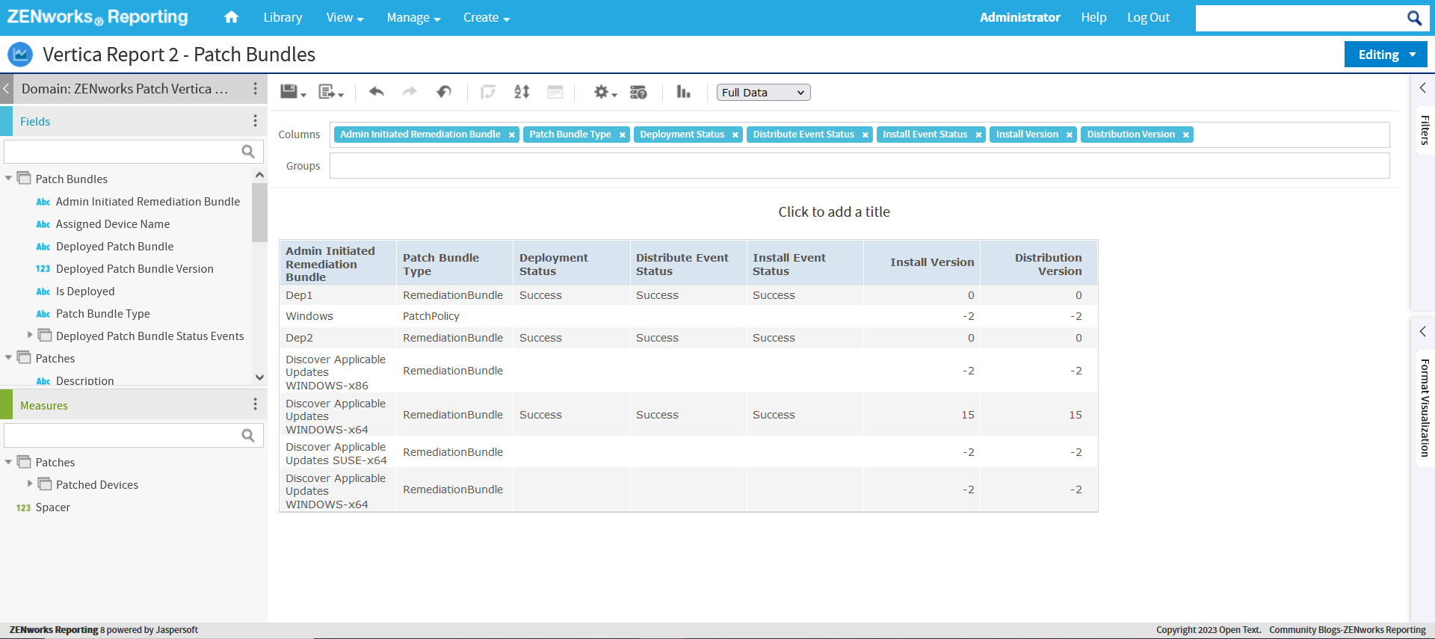Open the gear options icon
The image size is (1435, 639).
tap(602, 92)
